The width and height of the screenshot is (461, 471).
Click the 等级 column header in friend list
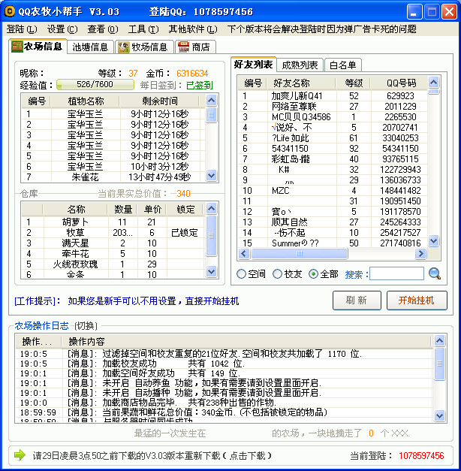(x=354, y=83)
